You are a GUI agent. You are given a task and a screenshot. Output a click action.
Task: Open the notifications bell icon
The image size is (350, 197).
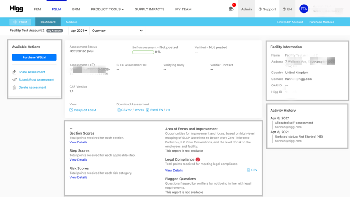(231, 9)
